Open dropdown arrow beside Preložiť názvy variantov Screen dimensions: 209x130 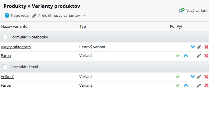[84, 16]
